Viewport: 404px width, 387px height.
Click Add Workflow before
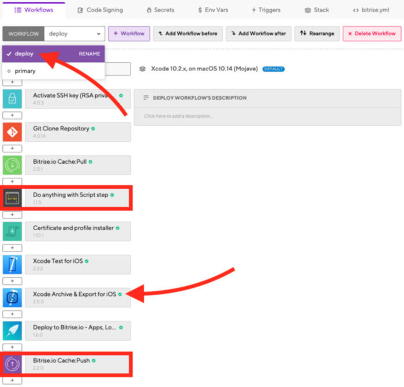pos(188,33)
